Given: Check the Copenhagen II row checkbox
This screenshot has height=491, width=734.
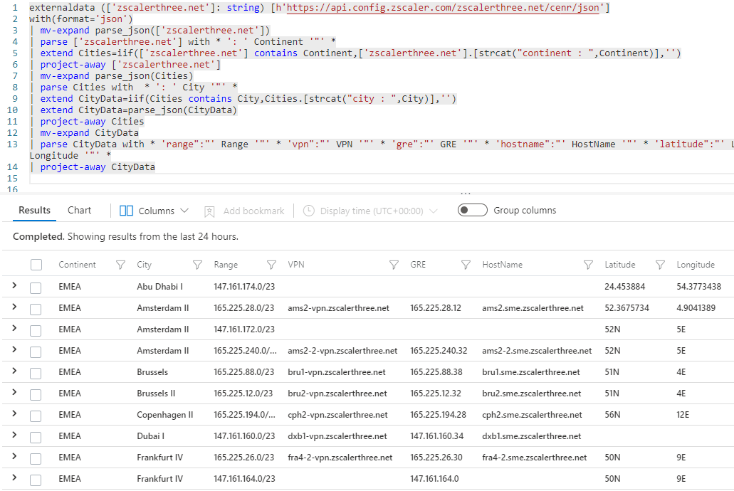Looking at the screenshot, I should 36,416.
